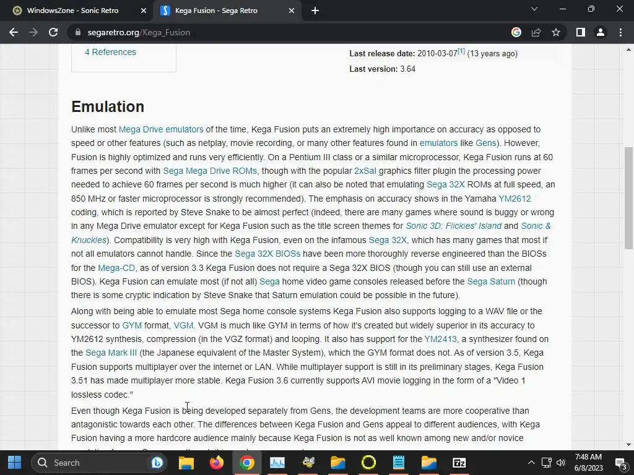This screenshot has height=475, width=634.
Task: Open the GYM format link
Action: [x=132, y=325]
